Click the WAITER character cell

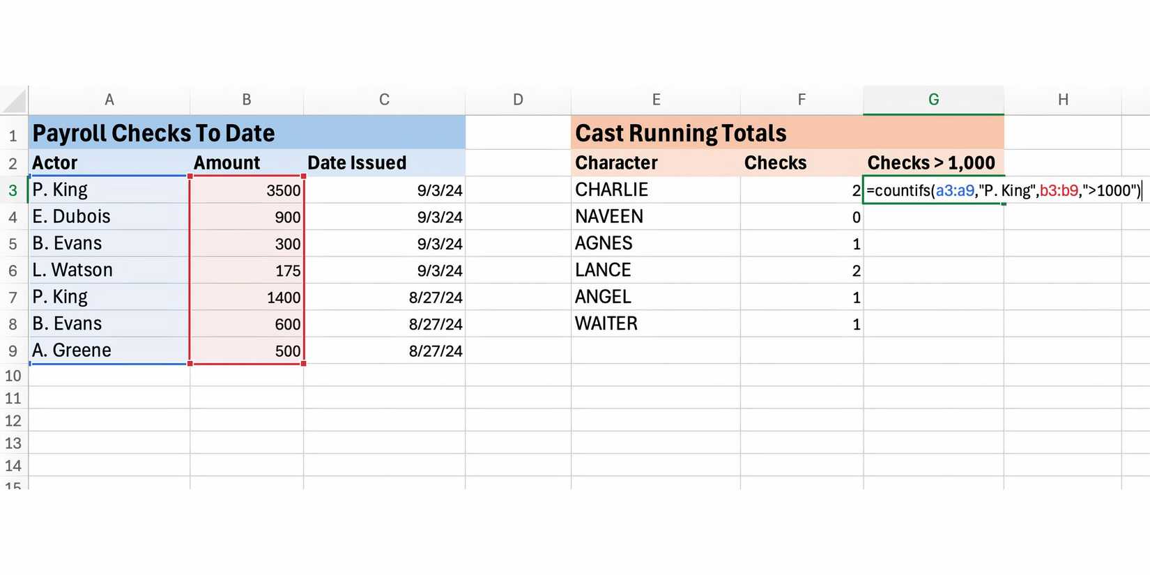655,324
